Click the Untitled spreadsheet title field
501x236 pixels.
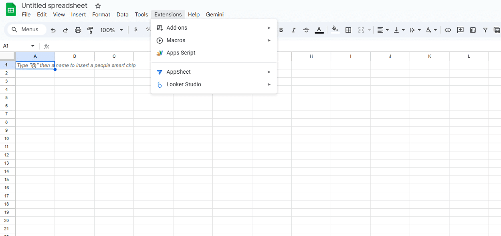55,5
